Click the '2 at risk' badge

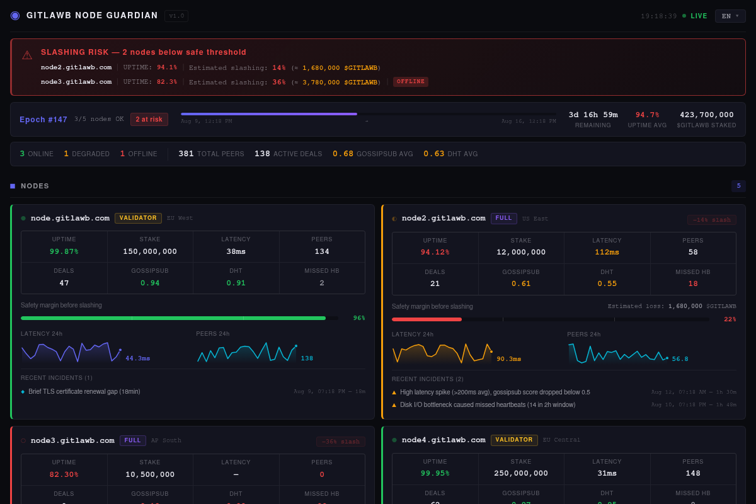(x=149, y=119)
